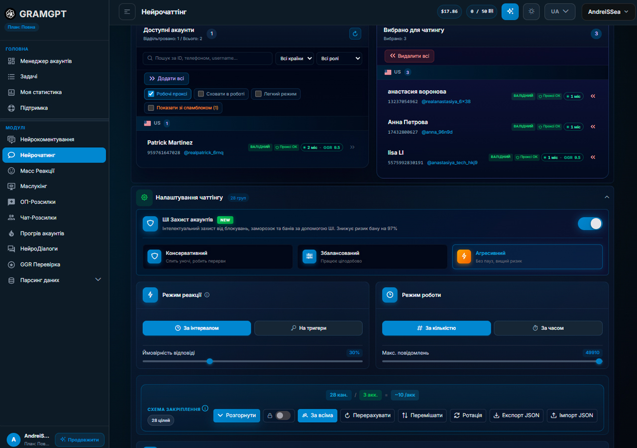Go to Нейрокоментування module

click(54, 139)
